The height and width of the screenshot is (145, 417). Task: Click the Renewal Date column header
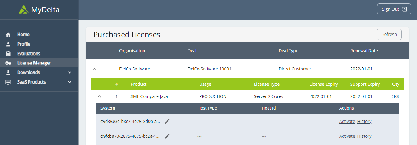pyautogui.click(x=364, y=51)
